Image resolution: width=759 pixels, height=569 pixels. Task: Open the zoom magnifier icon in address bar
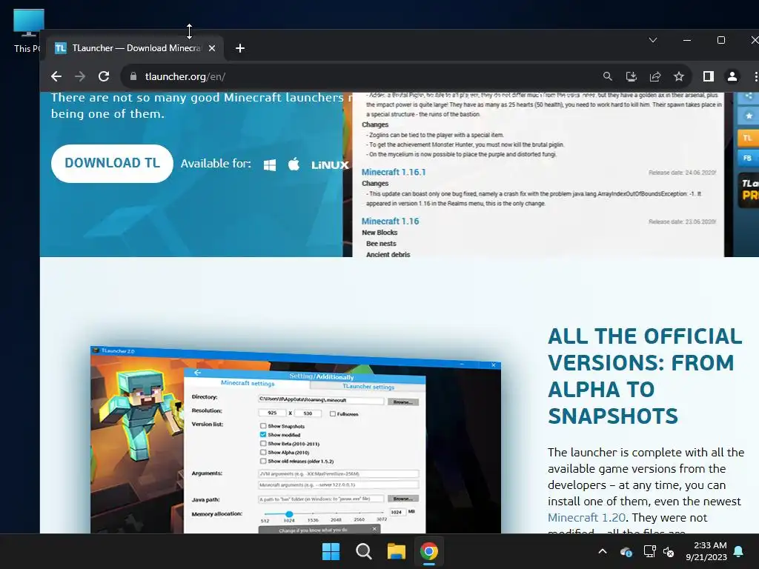[x=608, y=76]
